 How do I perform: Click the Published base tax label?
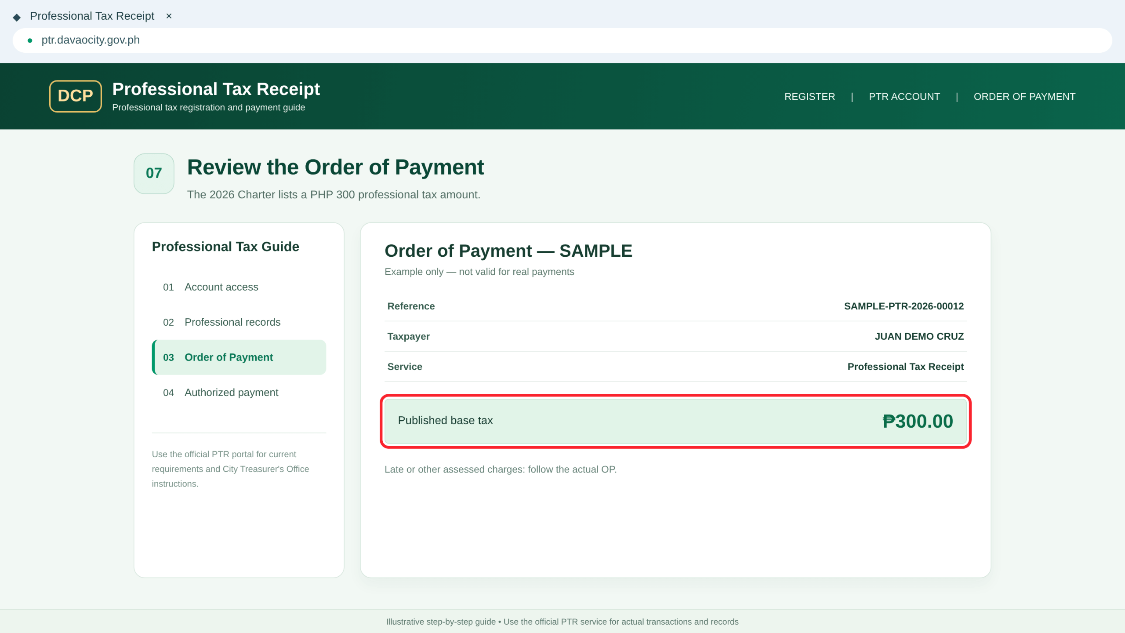pos(445,421)
